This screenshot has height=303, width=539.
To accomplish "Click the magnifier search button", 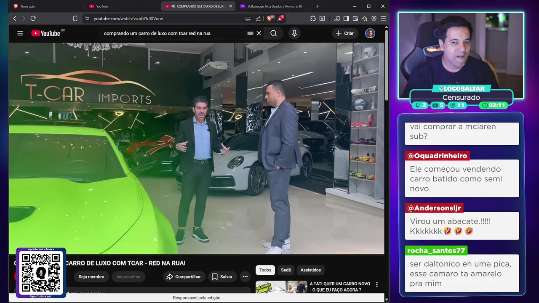I will point(274,33).
